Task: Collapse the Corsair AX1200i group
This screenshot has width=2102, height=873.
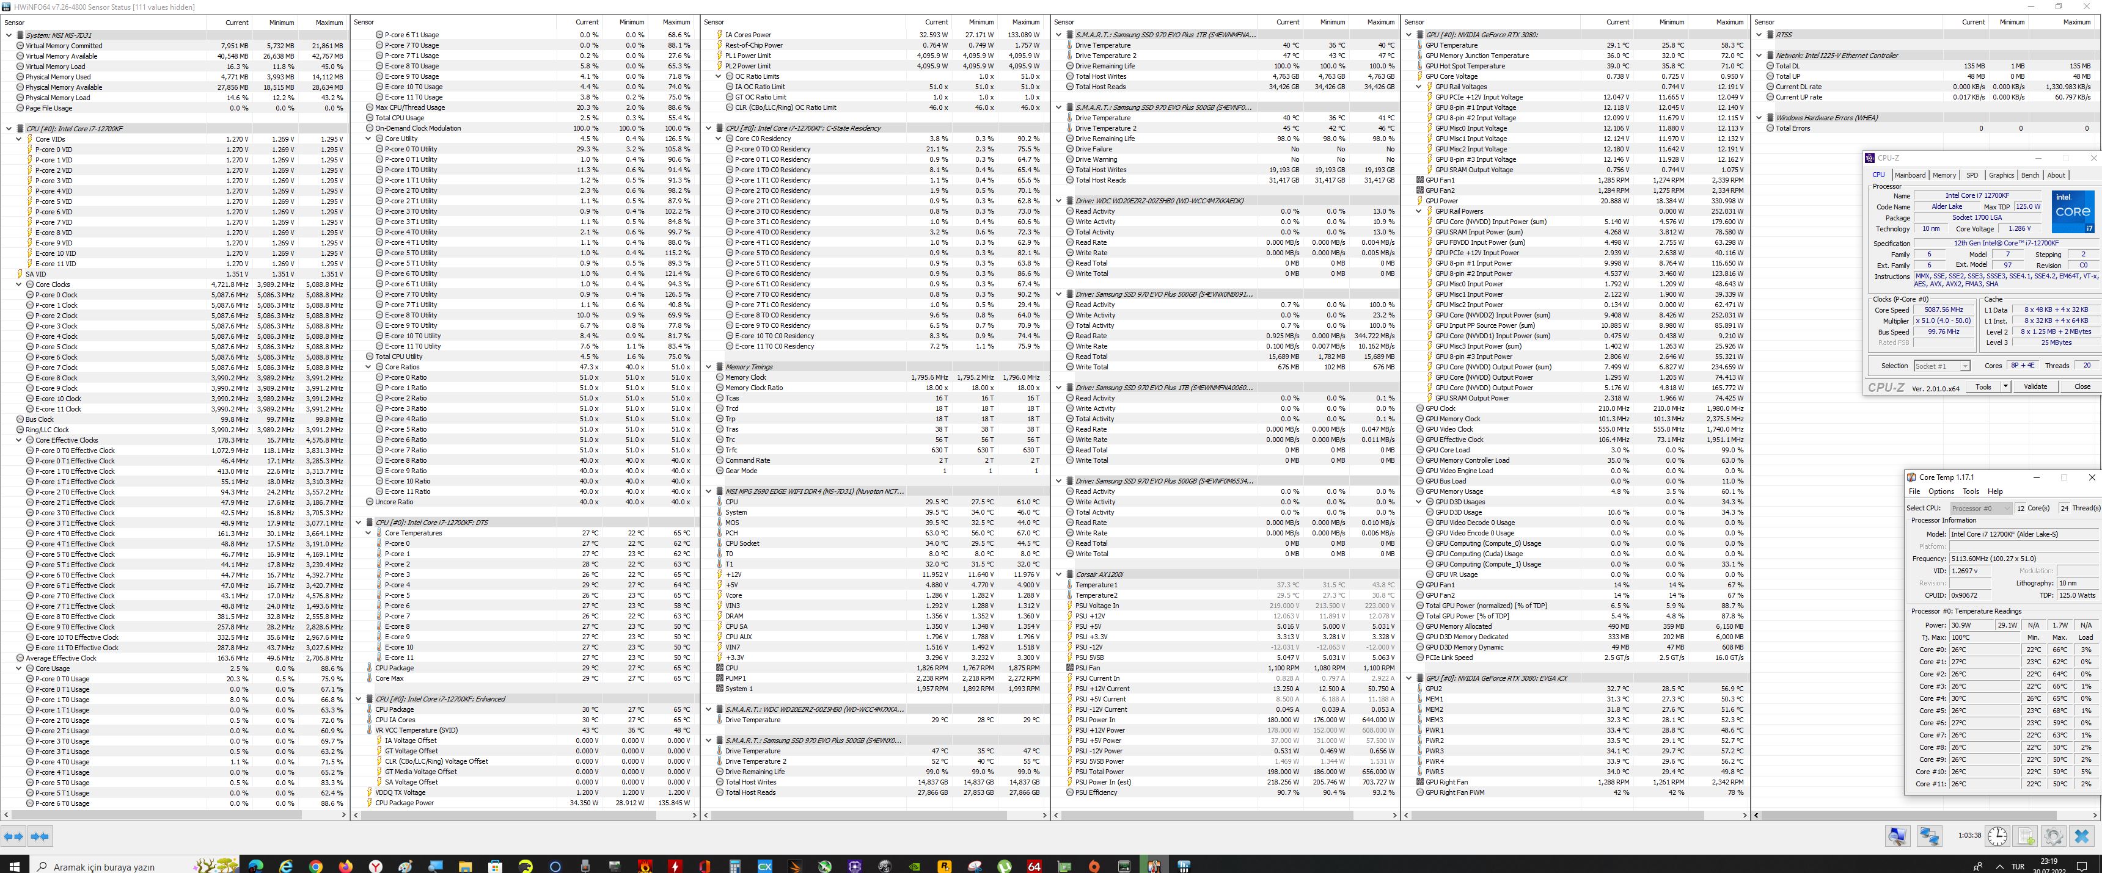Action: [x=1058, y=574]
